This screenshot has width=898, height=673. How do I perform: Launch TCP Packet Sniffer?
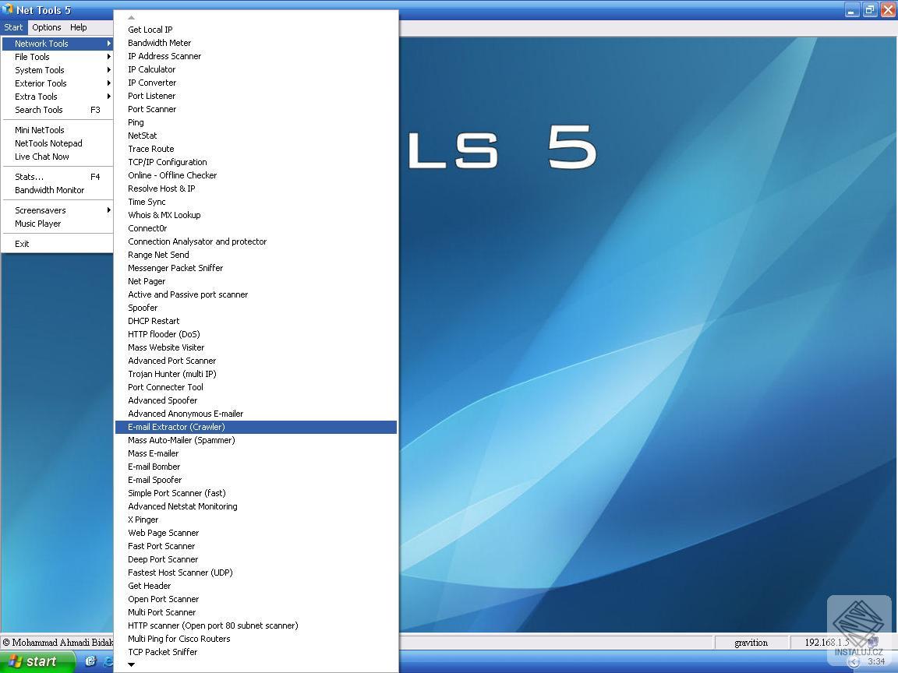coord(256,652)
